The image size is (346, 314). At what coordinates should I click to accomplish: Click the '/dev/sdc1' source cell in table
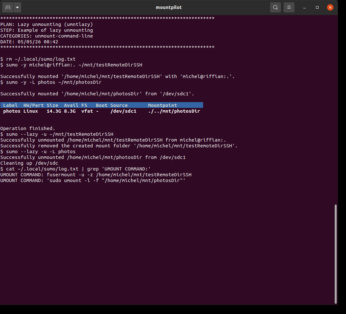[x=123, y=111]
